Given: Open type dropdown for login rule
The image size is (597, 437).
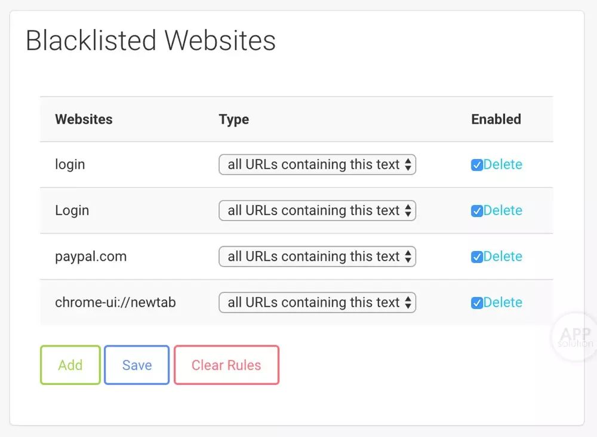Looking at the screenshot, I should pyautogui.click(x=317, y=164).
